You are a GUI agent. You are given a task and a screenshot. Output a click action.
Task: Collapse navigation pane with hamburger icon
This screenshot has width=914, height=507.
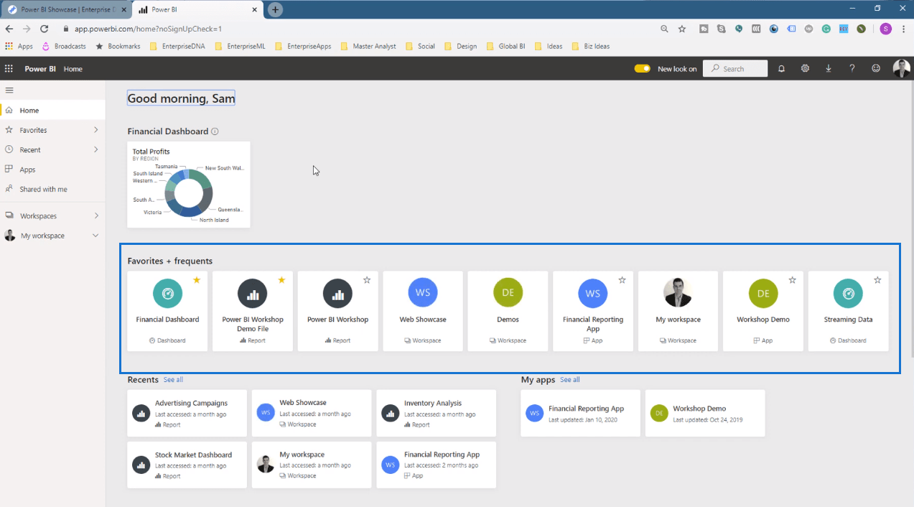[x=9, y=90]
